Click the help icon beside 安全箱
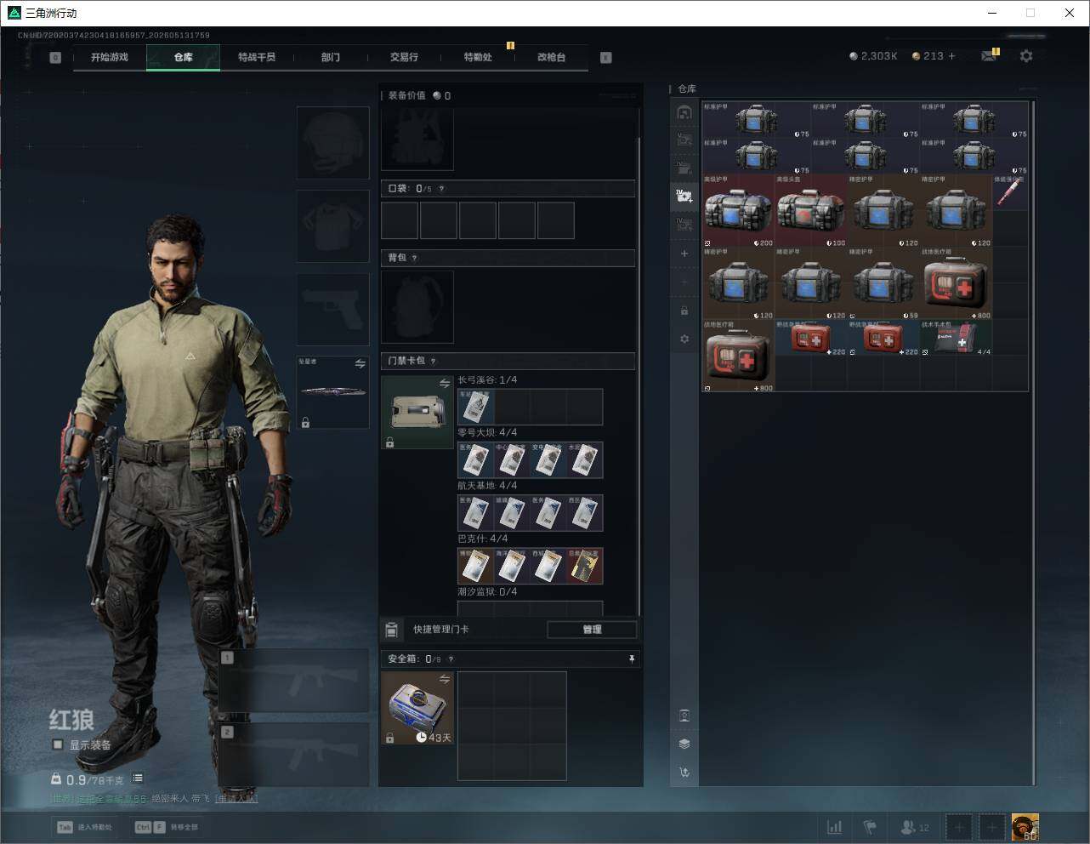 click(x=451, y=659)
